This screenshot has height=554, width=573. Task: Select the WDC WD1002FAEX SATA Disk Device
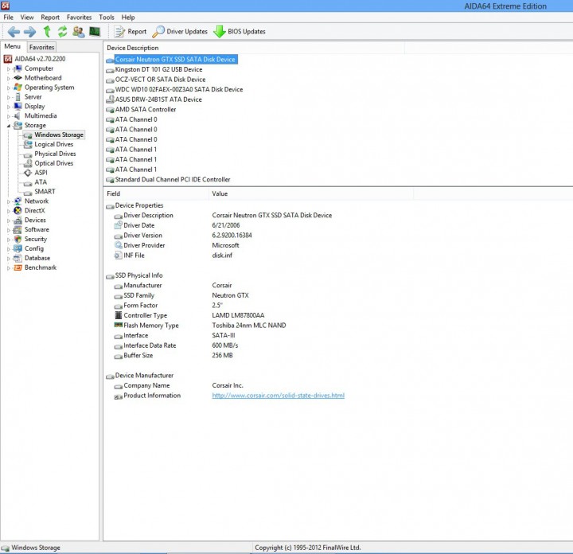tap(179, 89)
